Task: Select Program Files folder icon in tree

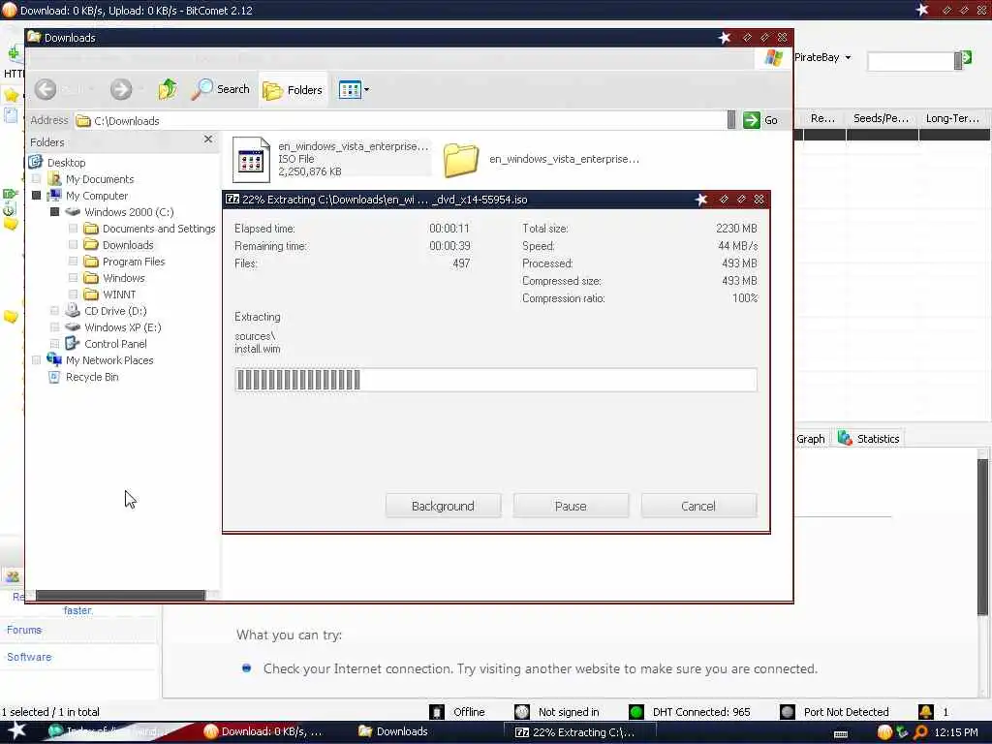Action: [91, 262]
